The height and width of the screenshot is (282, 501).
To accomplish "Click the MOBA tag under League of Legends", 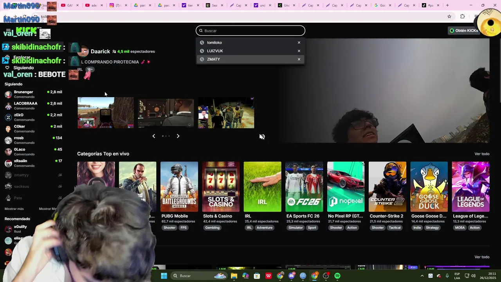I will (x=460, y=228).
